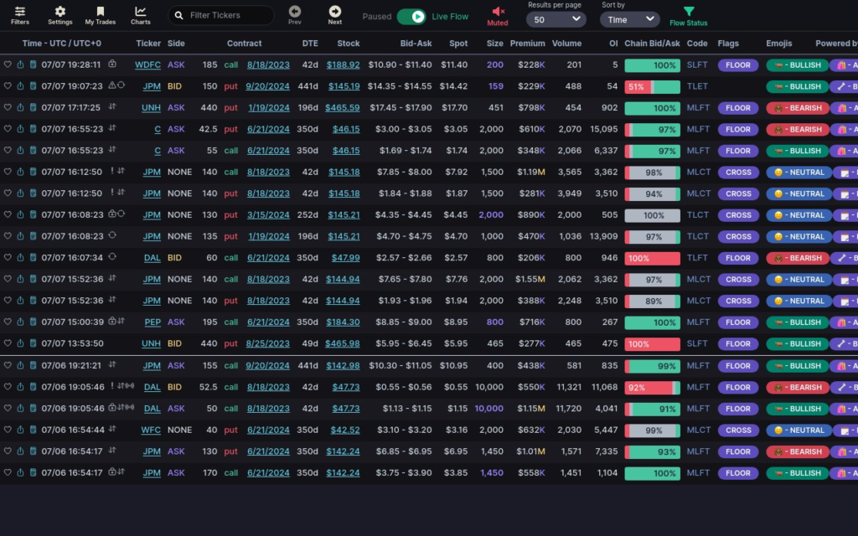Click the BEARISH tag on 17:17:25 UNH row

pos(798,108)
